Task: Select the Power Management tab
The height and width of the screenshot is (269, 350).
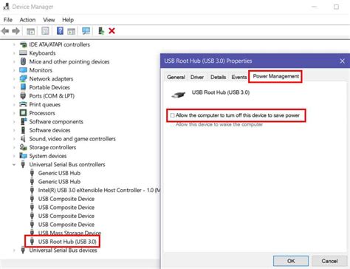Action: click(275, 76)
